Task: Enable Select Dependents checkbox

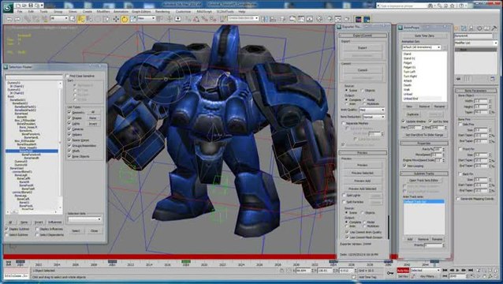Action: [38, 235]
